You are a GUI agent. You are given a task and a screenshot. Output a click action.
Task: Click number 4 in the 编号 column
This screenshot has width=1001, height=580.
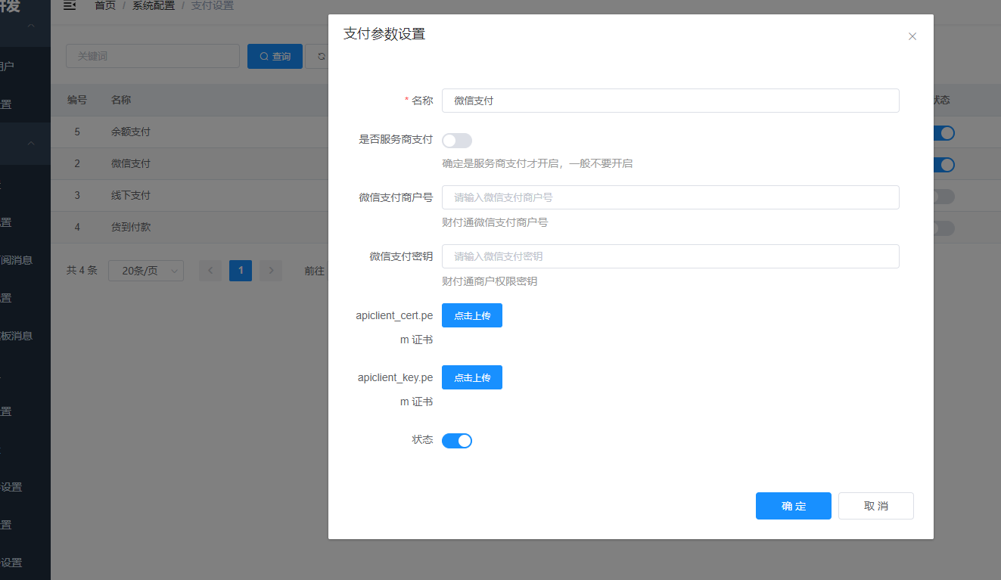point(77,227)
